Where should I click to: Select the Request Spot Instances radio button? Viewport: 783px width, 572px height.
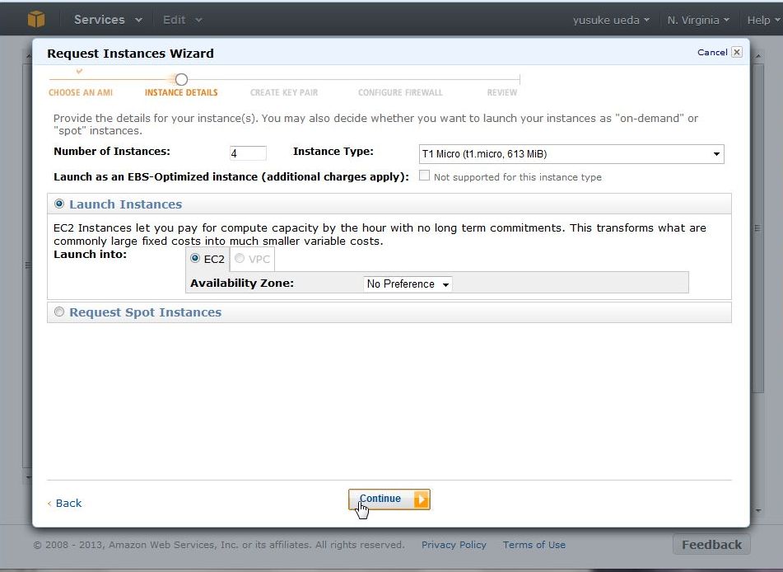point(59,312)
